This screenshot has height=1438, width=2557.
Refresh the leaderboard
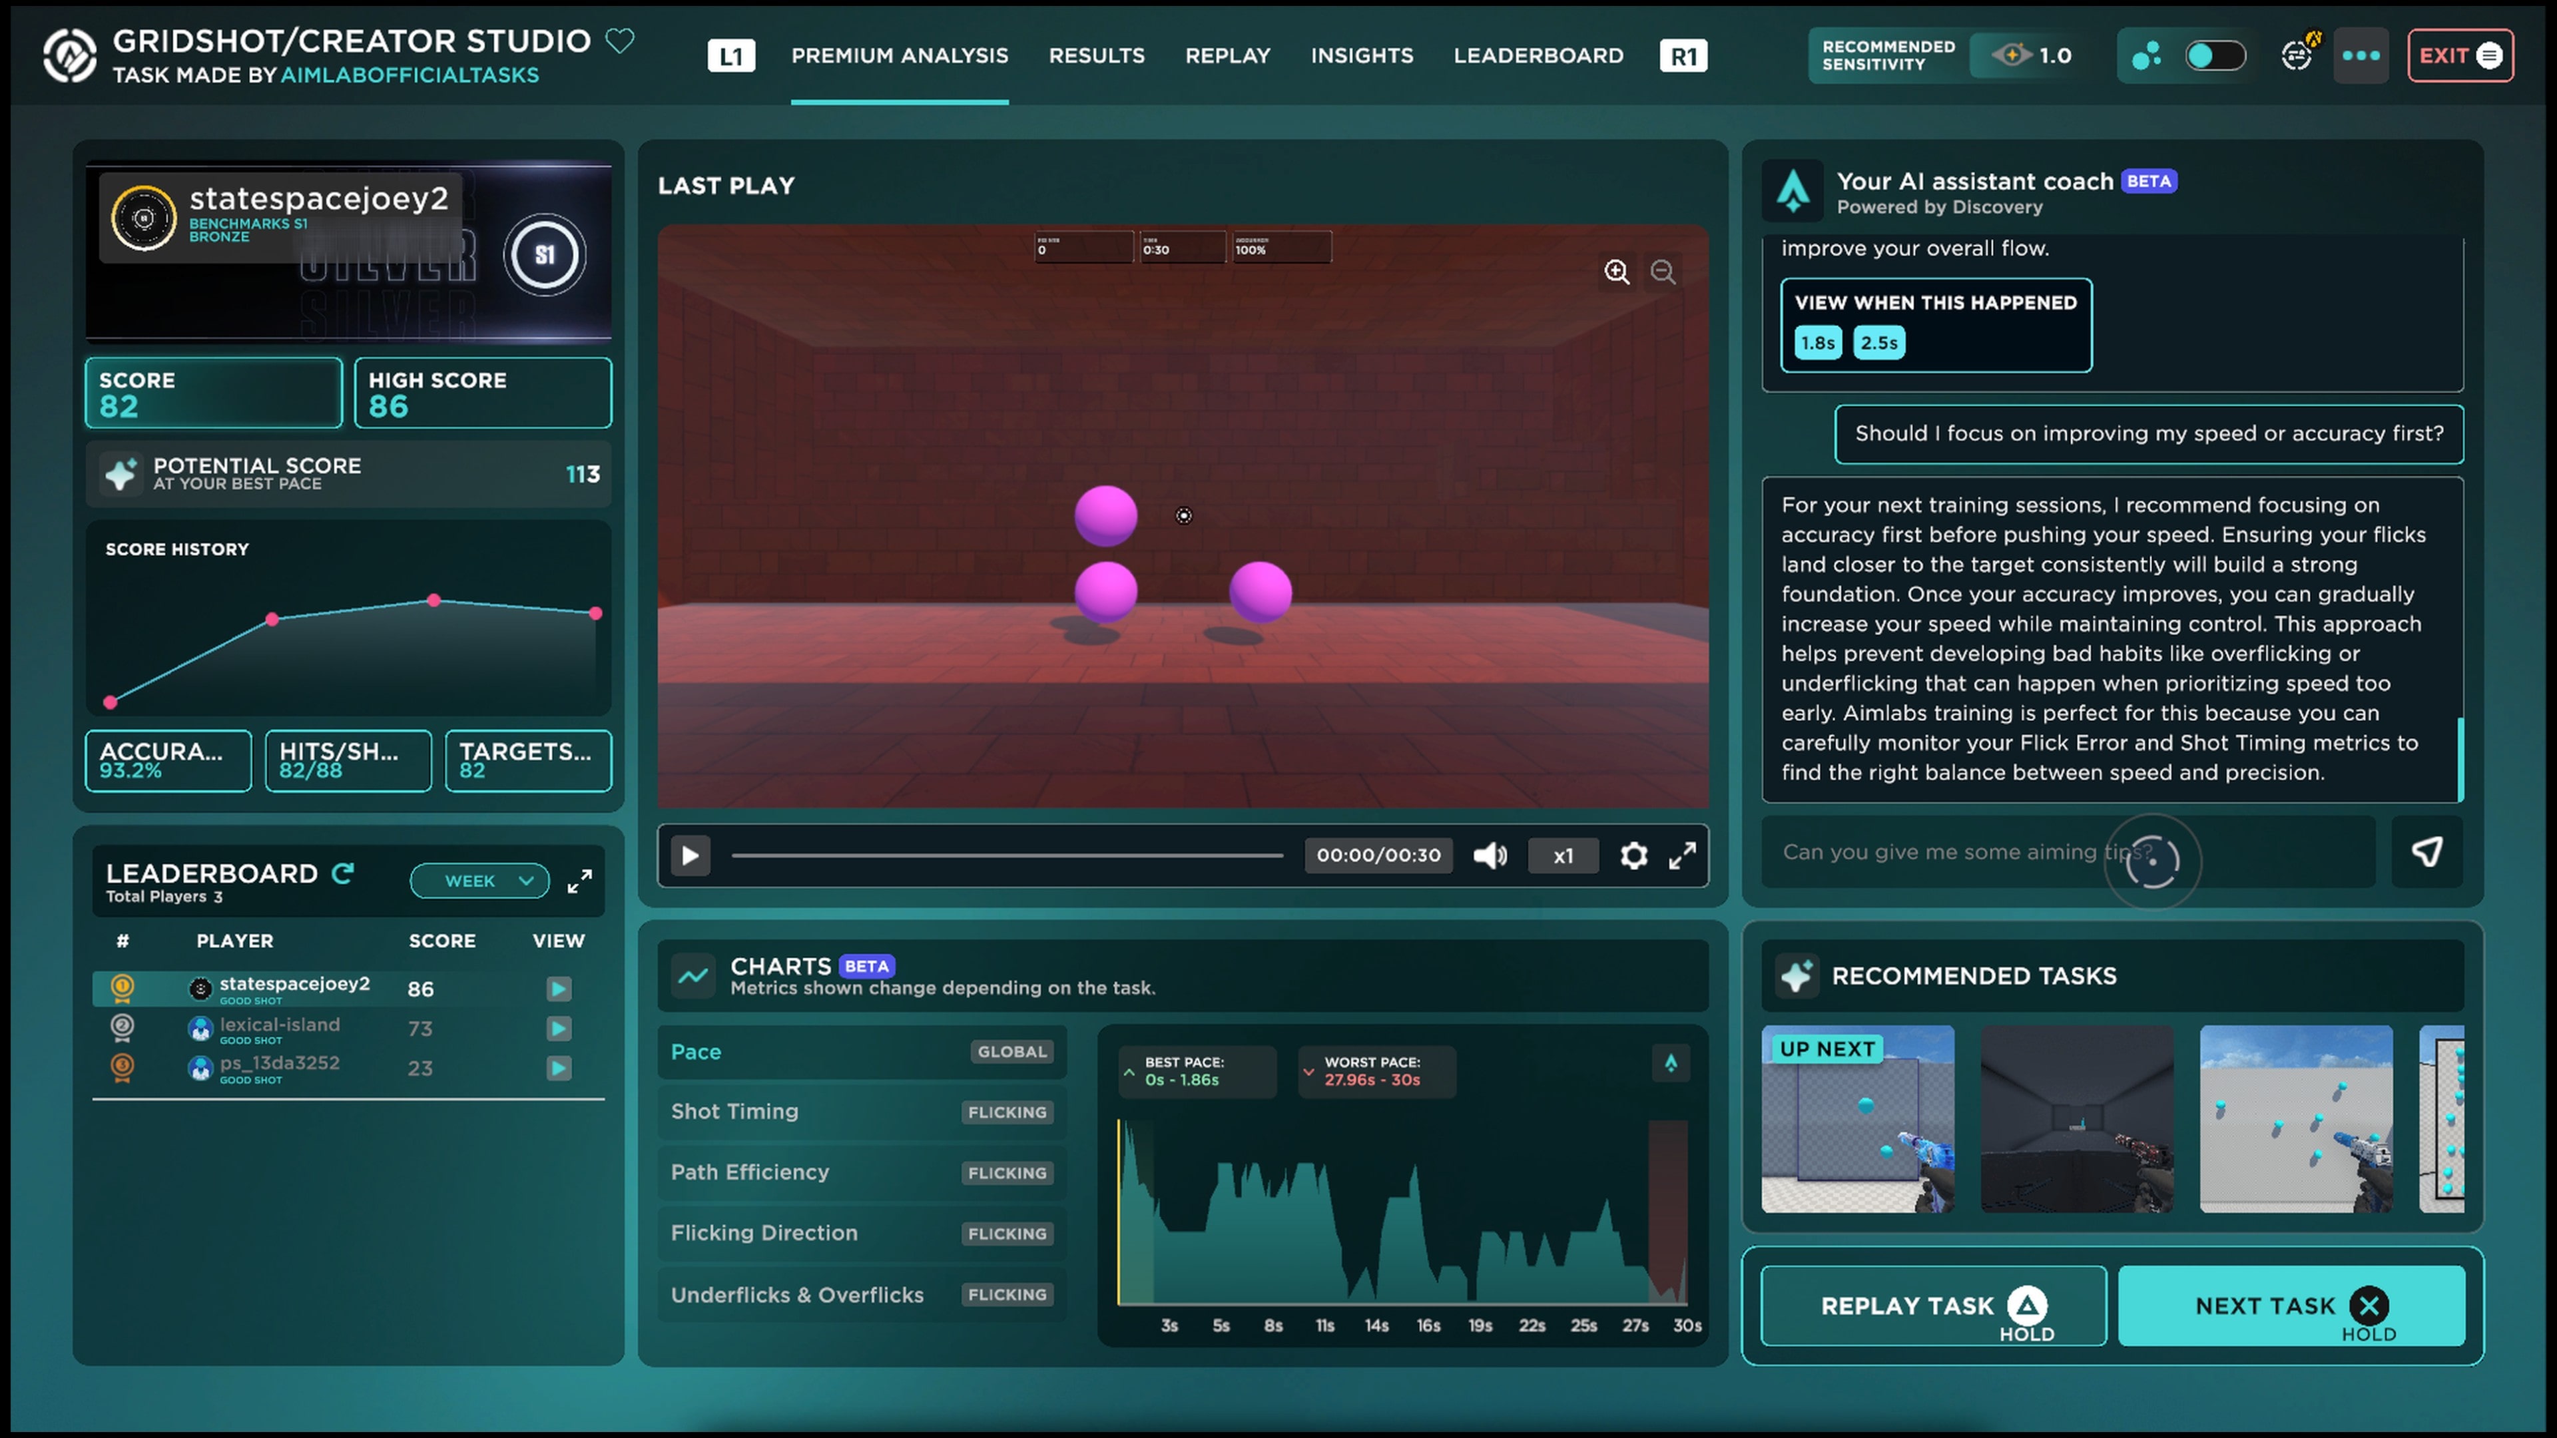pyautogui.click(x=344, y=873)
